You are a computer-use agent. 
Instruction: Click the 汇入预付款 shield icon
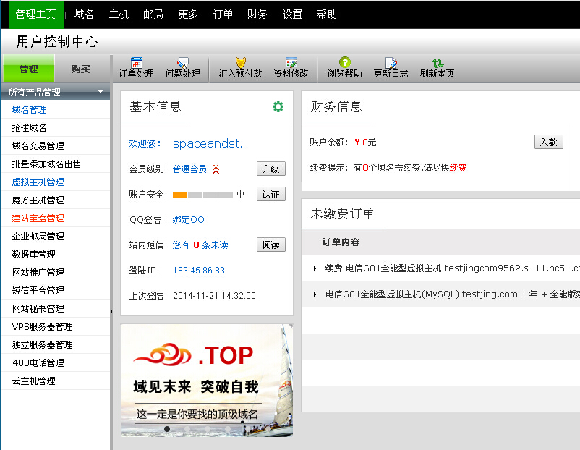click(241, 64)
